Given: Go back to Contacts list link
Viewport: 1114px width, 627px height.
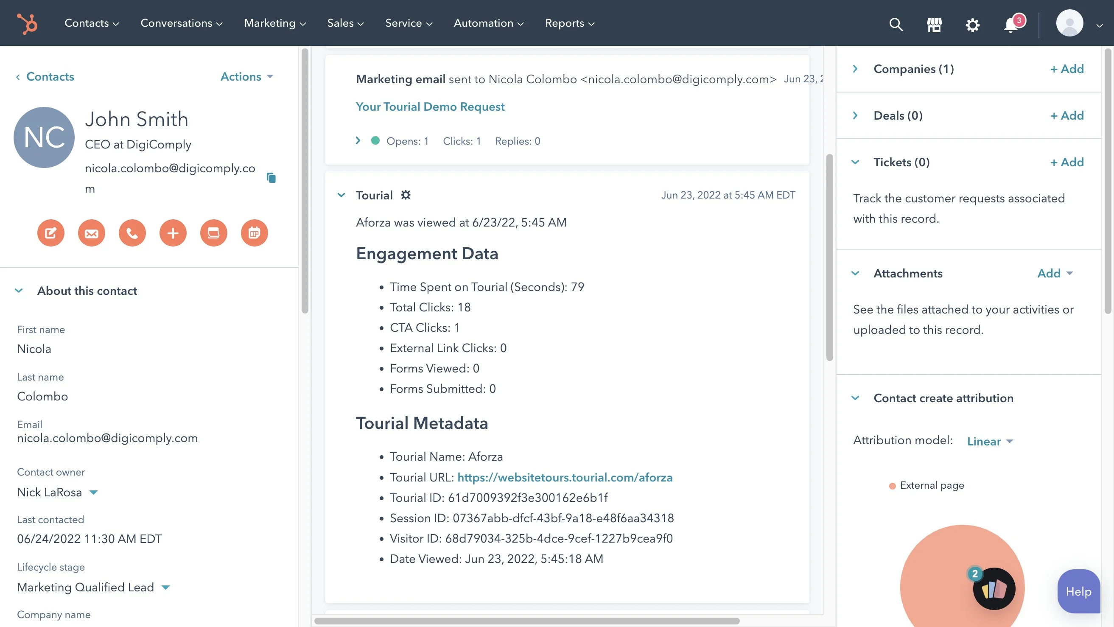Looking at the screenshot, I should (x=45, y=76).
